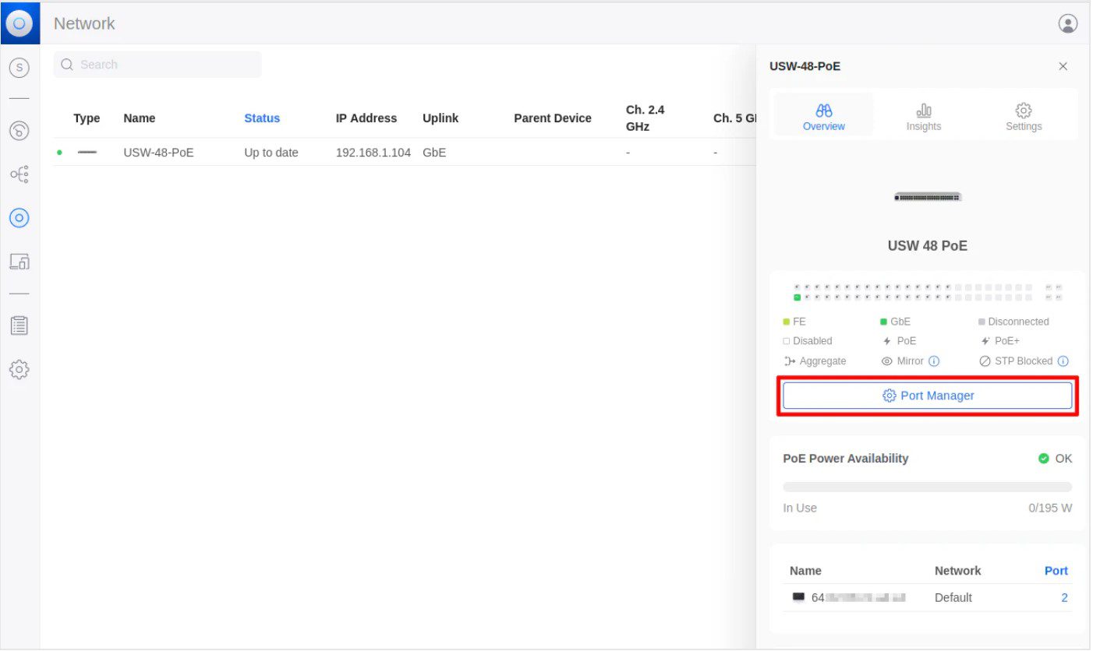This screenshot has width=1093, height=651.
Task: Select the UniFi Devices icon in sidebar
Action: tap(19, 218)
